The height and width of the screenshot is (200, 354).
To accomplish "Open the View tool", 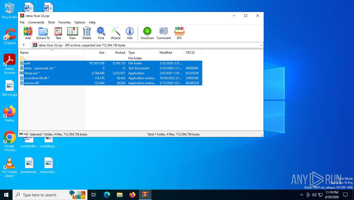I will tap(72, 33).
